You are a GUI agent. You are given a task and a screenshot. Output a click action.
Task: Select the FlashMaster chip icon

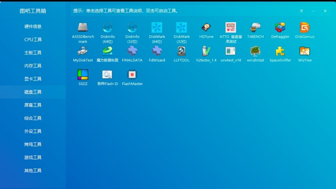coord(132,74)
